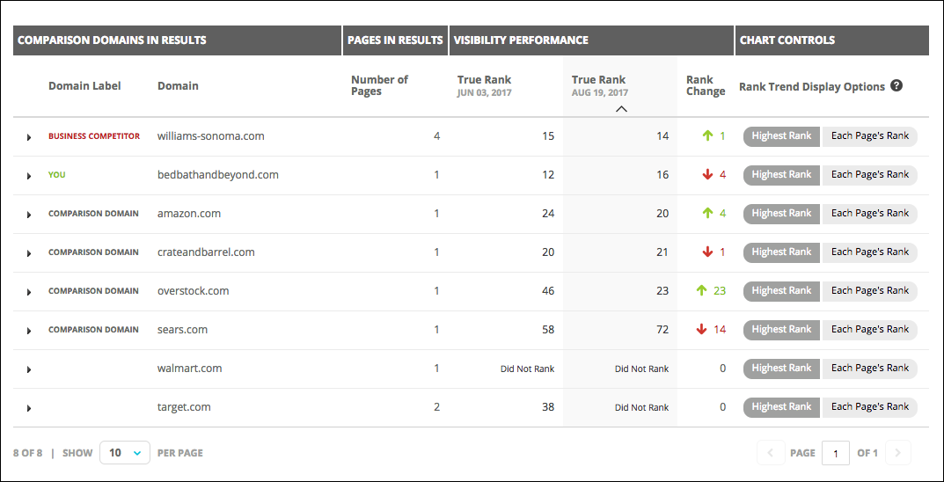Click the amazon.com domain name
This screenshot has width=944, height=482.
pos(189,214)
